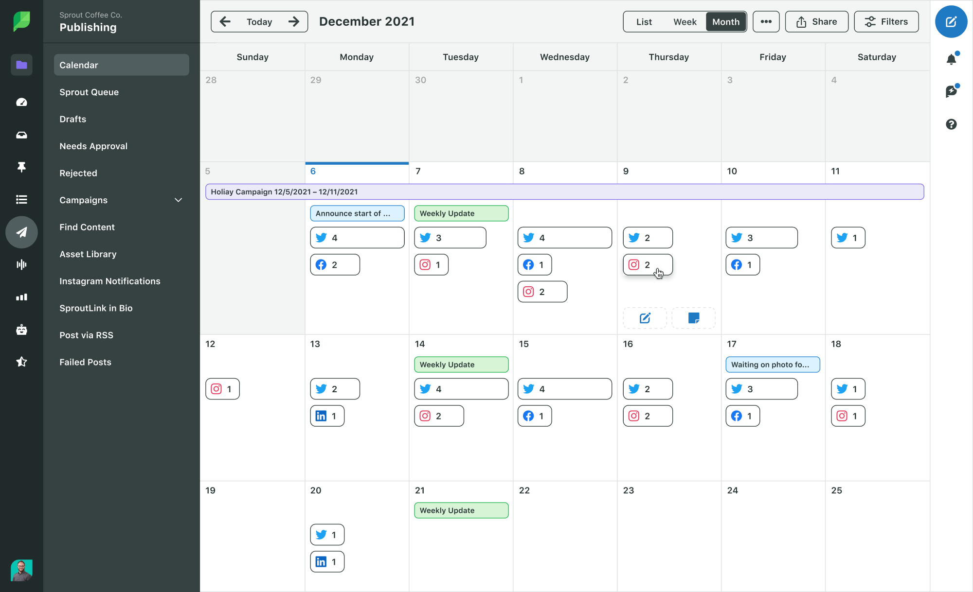This screenshot has width=973, height=592.
Task: Click Twitter posts badge on December 8
Action: click(x=565, y=237)
